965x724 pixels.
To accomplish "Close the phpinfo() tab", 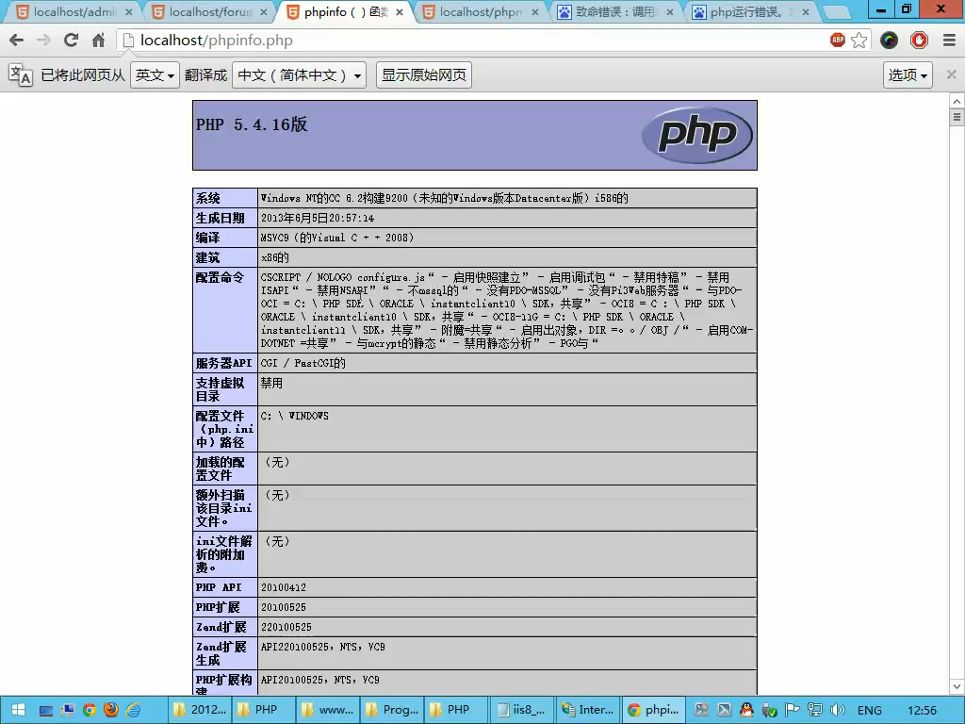I will 400,11.
